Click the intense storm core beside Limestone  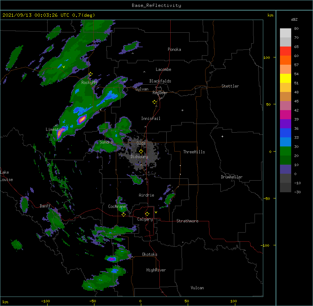pos(59,133)
